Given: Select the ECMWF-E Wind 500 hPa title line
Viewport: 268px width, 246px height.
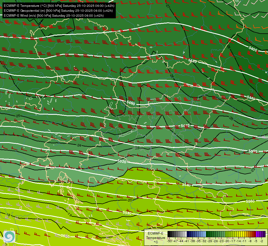Looking at the screenshot, I should click(54, 16).
